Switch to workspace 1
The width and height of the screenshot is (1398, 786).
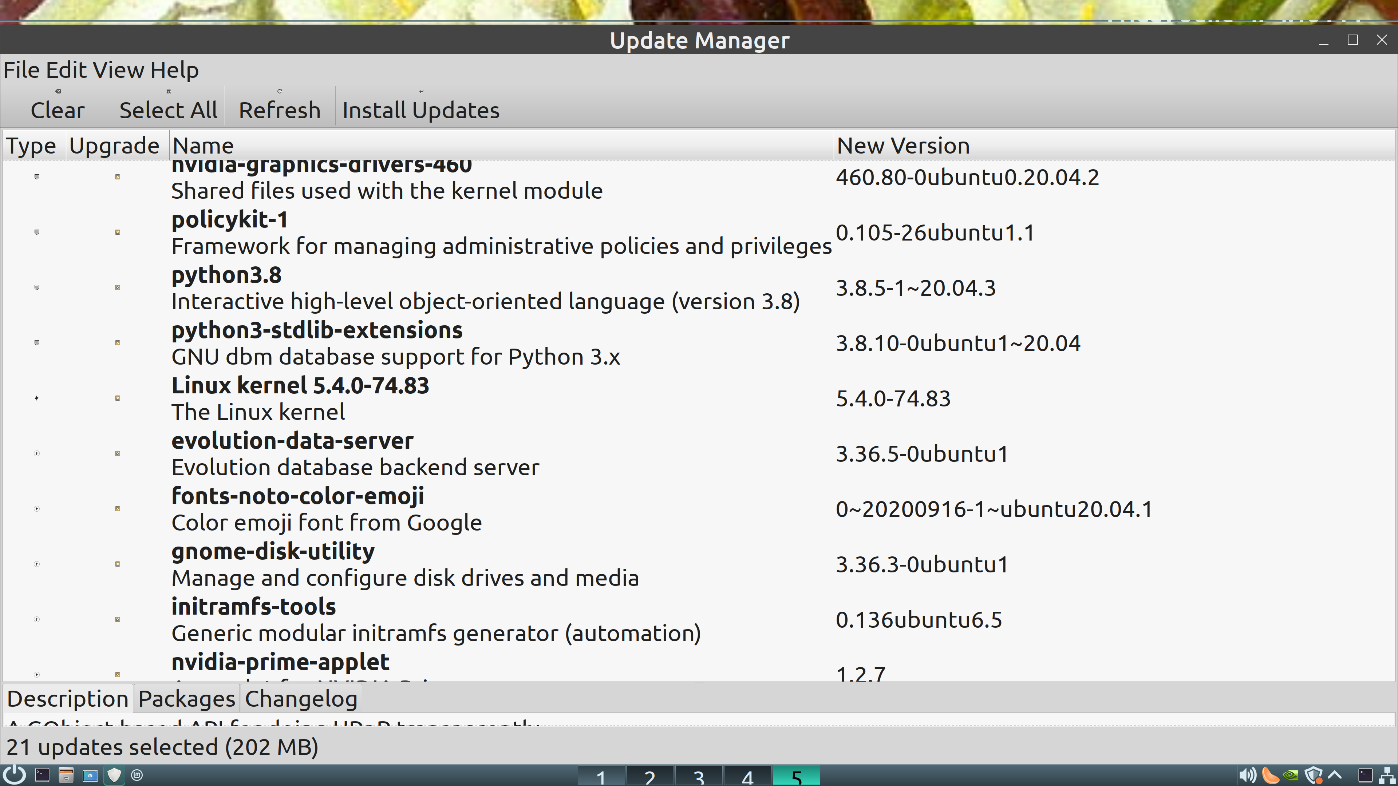pos(601,776)
